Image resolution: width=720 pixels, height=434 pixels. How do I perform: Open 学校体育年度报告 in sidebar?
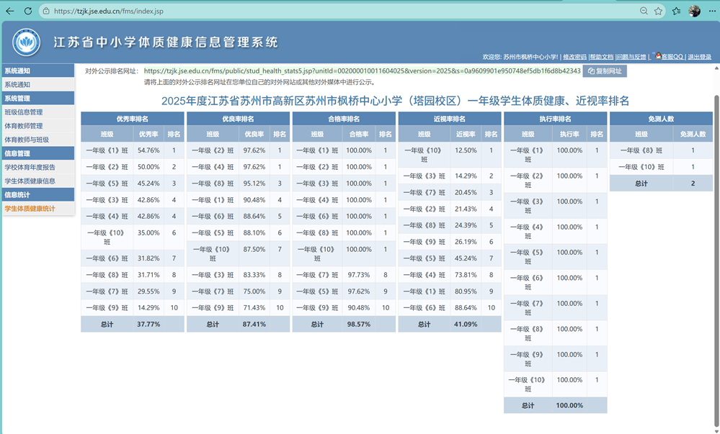click(x=38, y=167)
